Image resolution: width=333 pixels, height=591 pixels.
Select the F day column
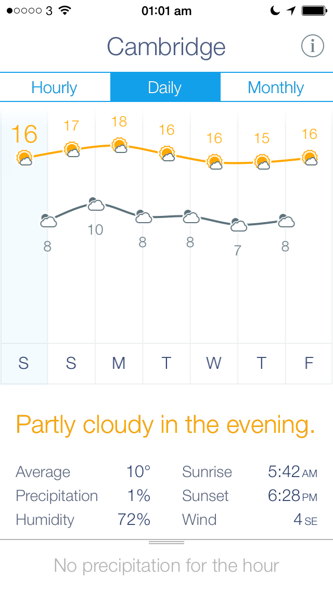[309, 363]
